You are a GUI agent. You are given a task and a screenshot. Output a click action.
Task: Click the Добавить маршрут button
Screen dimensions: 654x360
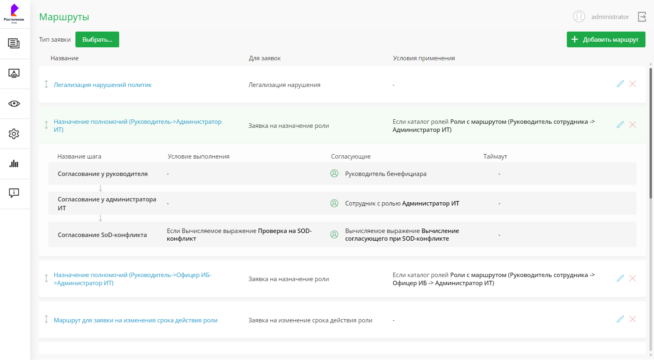coord(606,40)
